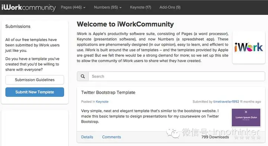Expand the Numbers (95) dropdown menu
Image resolution: width=268 pixels, height=146 pixels.
tap(108, 7)
